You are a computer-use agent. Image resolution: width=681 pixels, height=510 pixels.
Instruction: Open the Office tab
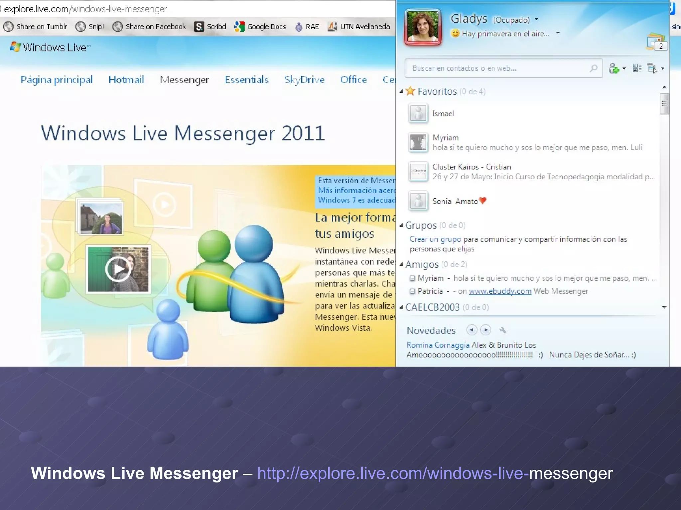pos(353,80)
